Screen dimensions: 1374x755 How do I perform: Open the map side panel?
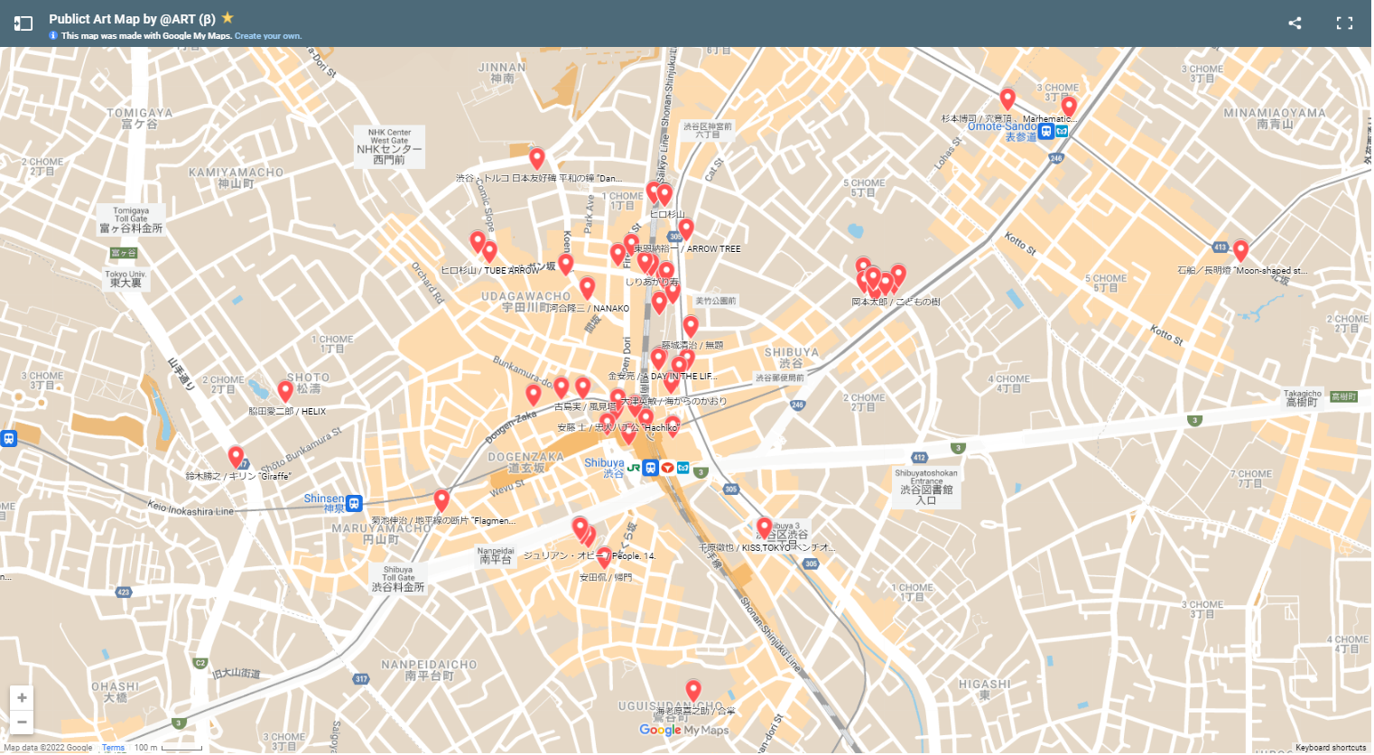click(x=23, y=23)
